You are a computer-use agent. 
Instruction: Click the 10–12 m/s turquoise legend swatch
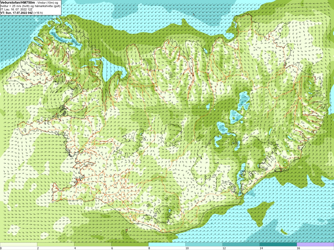(204, 245)
